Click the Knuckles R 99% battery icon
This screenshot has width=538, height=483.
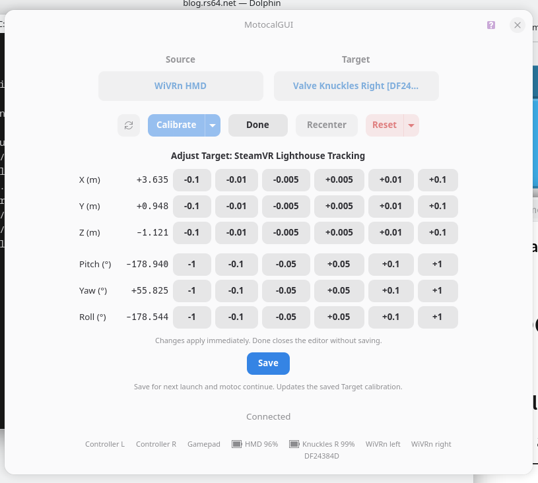coord(294,444)
